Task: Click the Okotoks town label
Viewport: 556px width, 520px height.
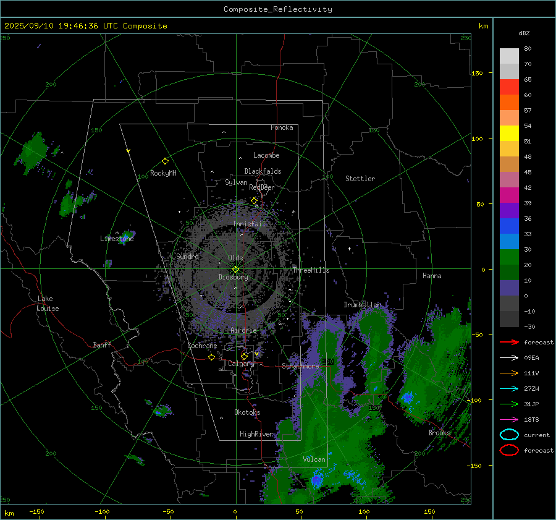Action: (247, 412)
